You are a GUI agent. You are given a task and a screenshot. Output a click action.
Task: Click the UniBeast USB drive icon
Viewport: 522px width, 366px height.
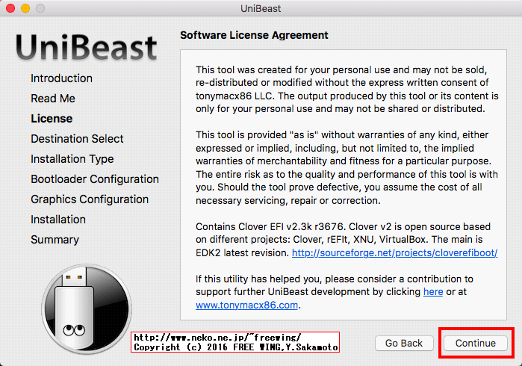coord(87,308)
